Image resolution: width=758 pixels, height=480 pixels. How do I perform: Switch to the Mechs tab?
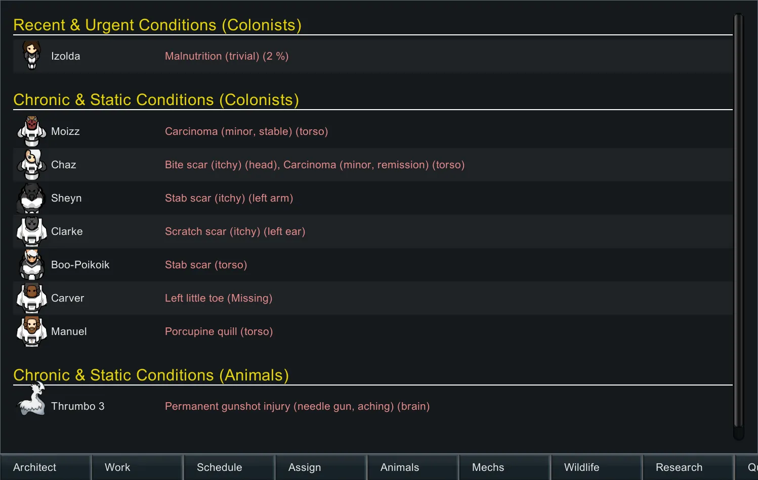point(504,467)
